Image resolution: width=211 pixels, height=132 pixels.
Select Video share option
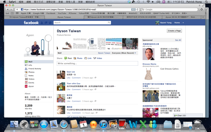[x=98, y=58]
